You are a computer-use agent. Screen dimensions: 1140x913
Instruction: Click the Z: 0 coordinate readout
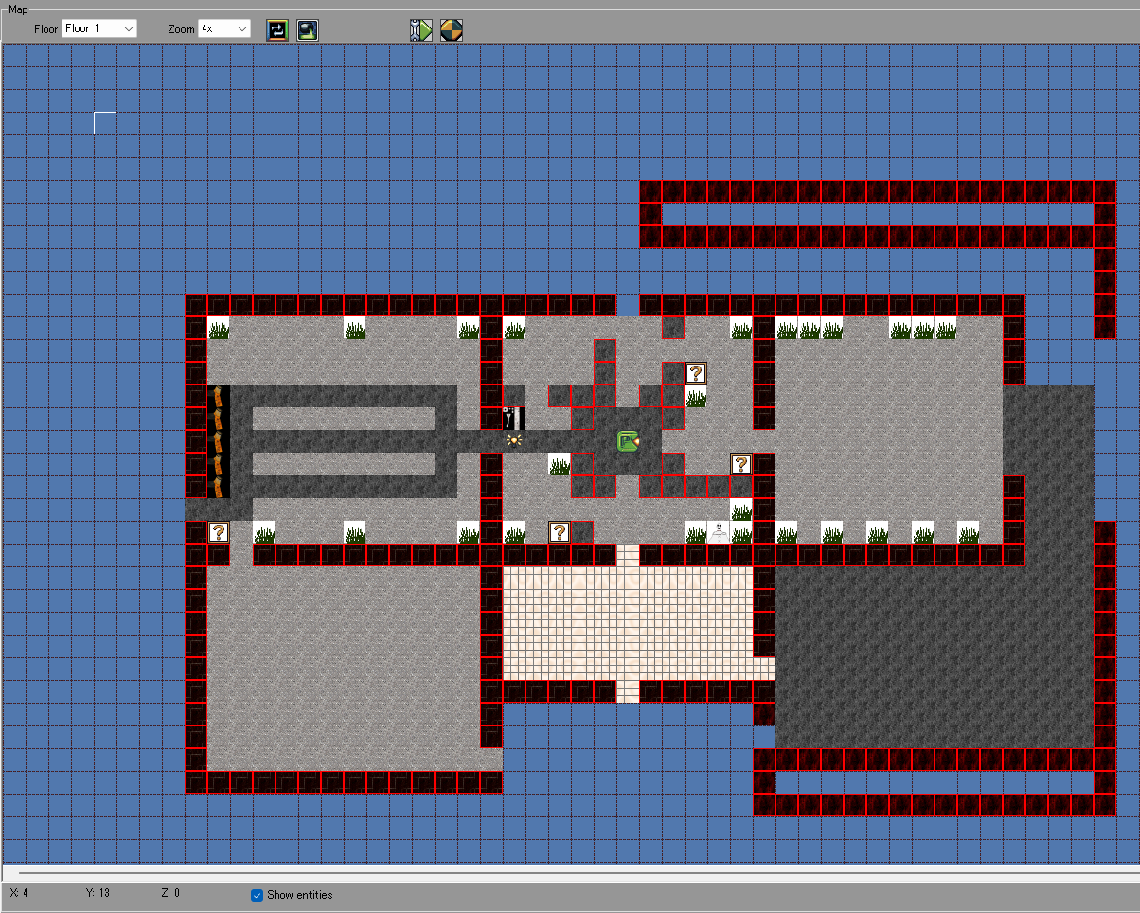pyautogui.click(x=170, y=893)
